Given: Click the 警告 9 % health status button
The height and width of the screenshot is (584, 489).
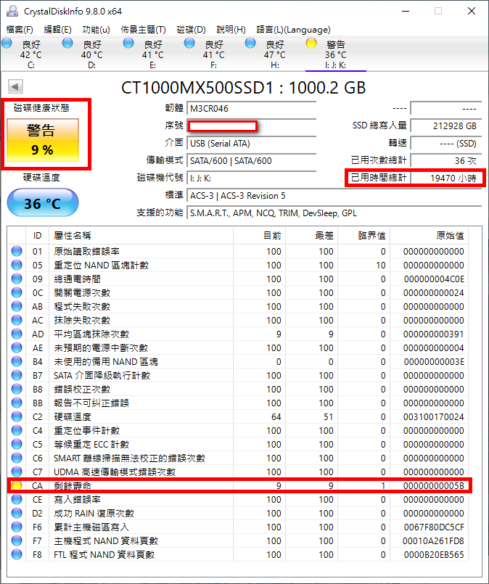Looking at the screenshot, I should pyautogui.click(x=43, y=140).
